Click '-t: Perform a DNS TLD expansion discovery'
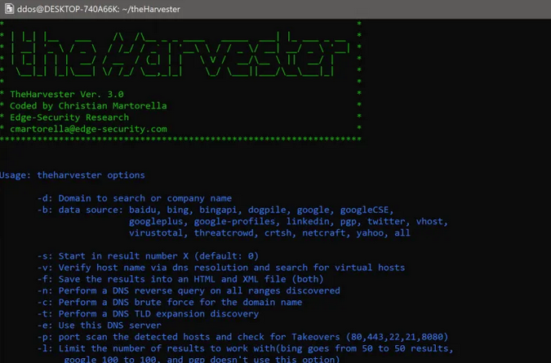Viewport: 551px width, 363px height. click(148, 314)
